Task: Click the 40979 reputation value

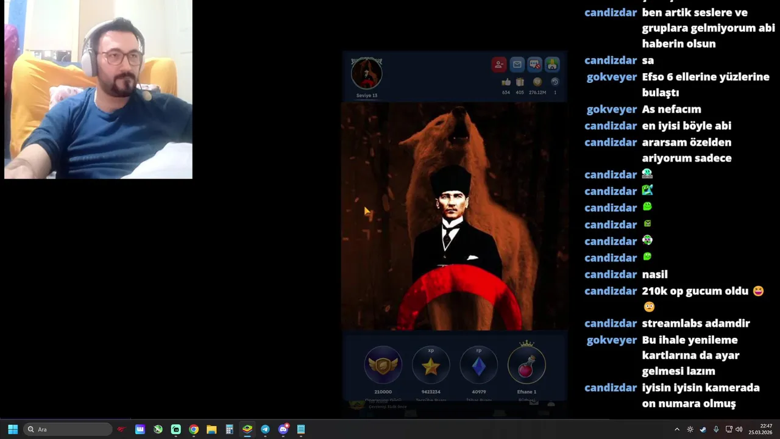Action: click(478, 392)
